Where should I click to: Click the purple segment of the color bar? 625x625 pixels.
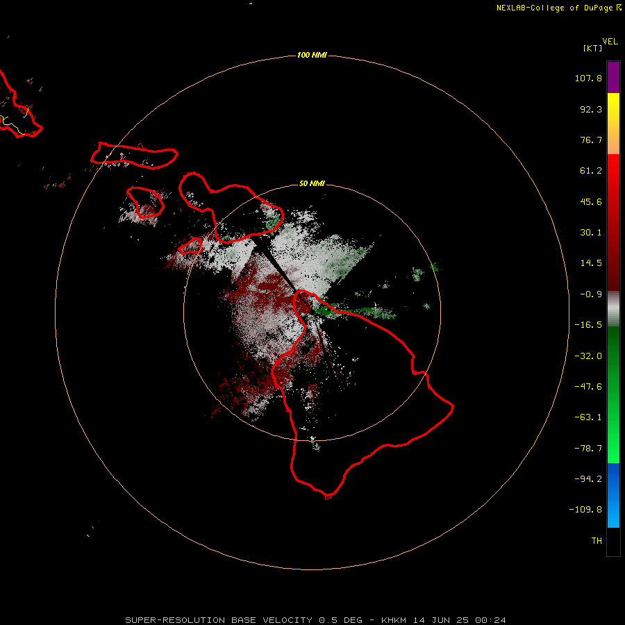[x=613, y=77]
